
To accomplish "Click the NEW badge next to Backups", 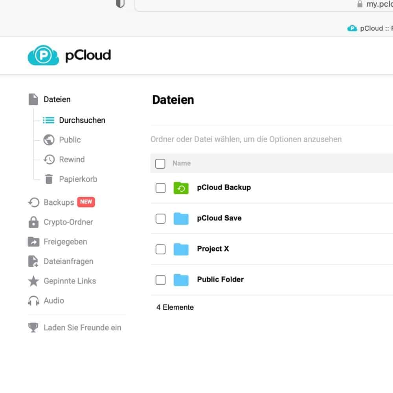I will coord(86,202).
